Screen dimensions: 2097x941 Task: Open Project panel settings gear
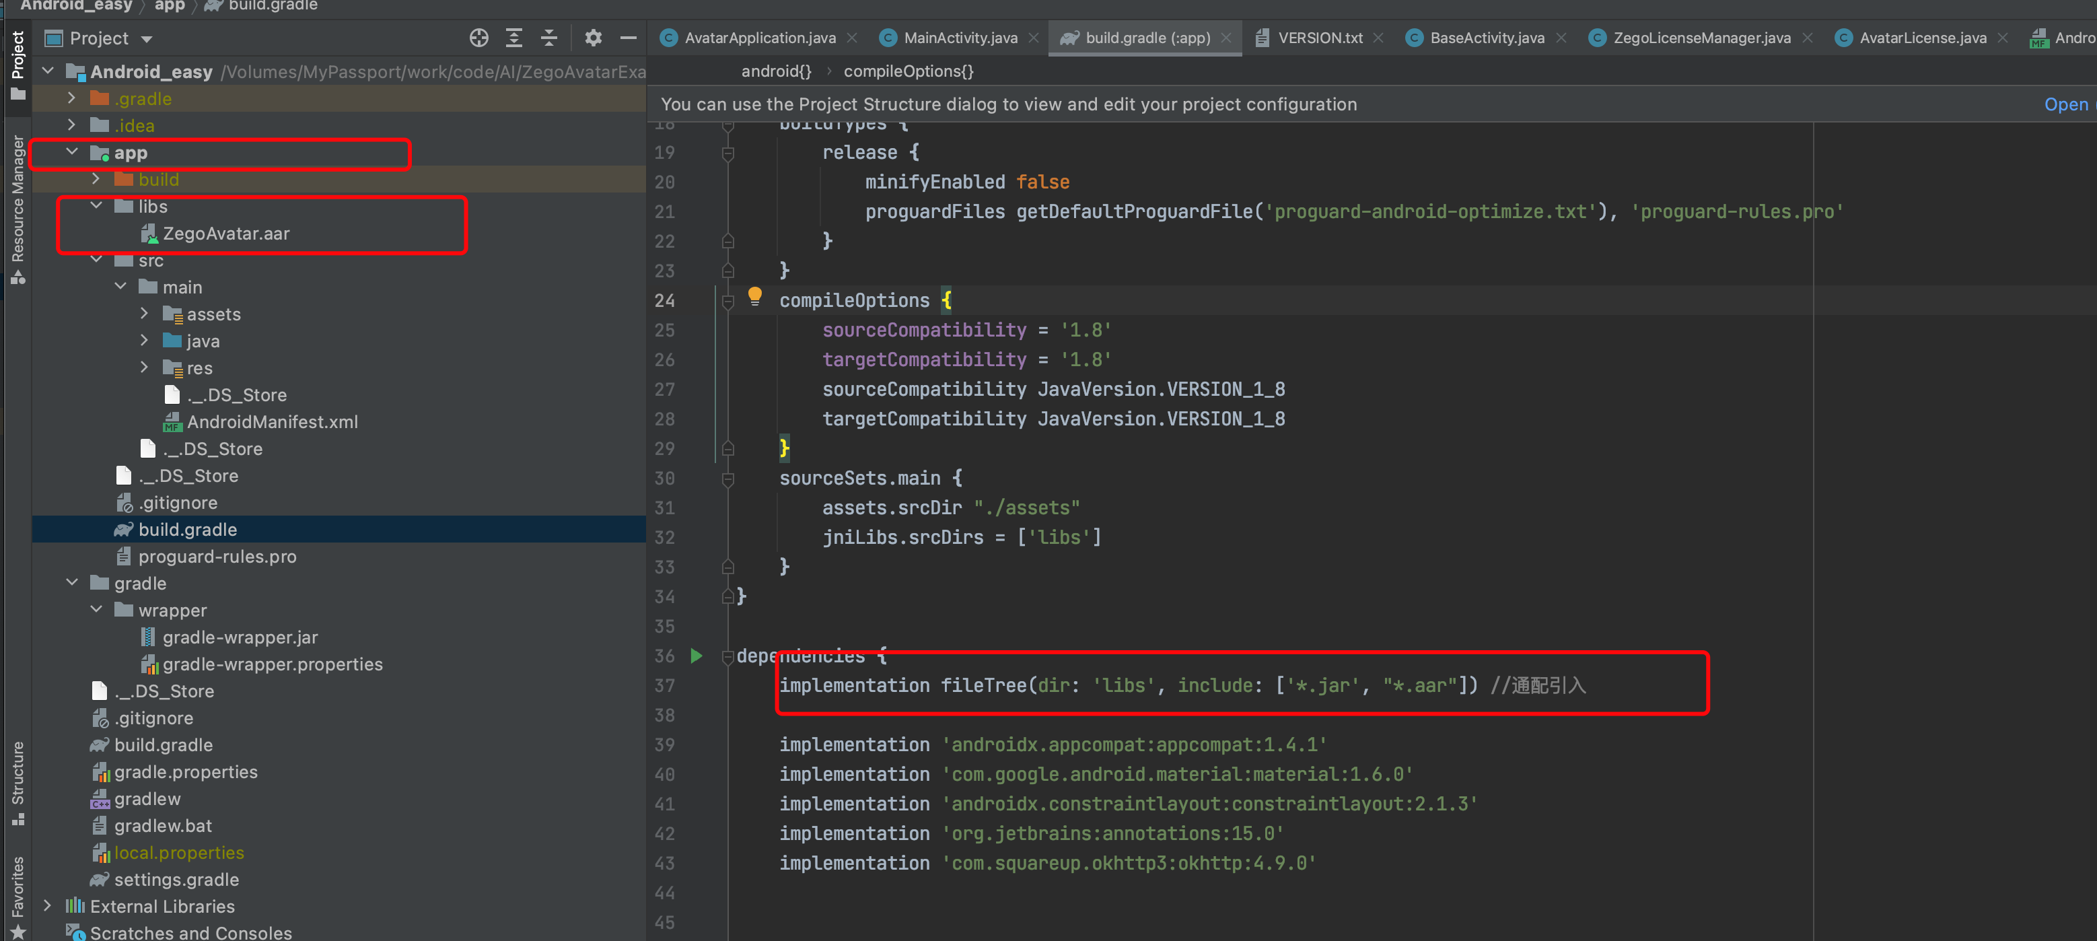click(594, 38)
